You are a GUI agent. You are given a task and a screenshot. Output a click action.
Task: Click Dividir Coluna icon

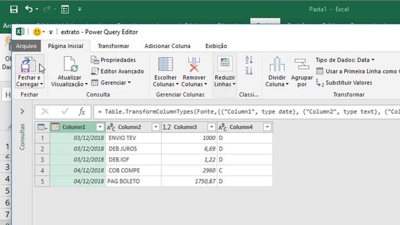(x=277, y=64)
